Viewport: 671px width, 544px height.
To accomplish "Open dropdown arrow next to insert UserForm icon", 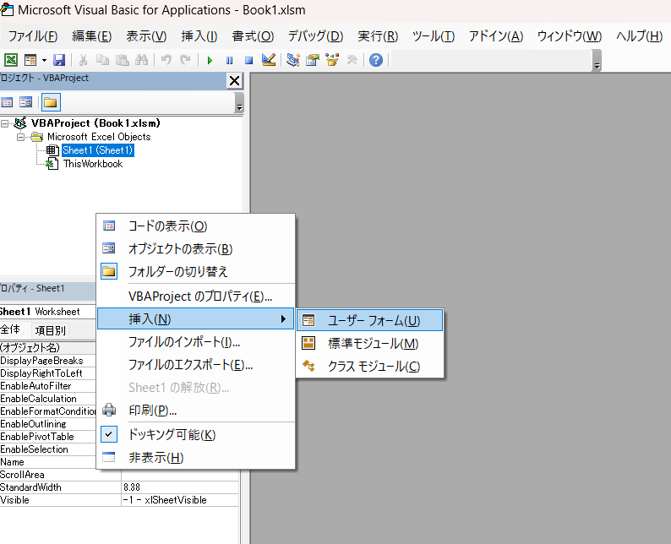I will click(43, 60).
